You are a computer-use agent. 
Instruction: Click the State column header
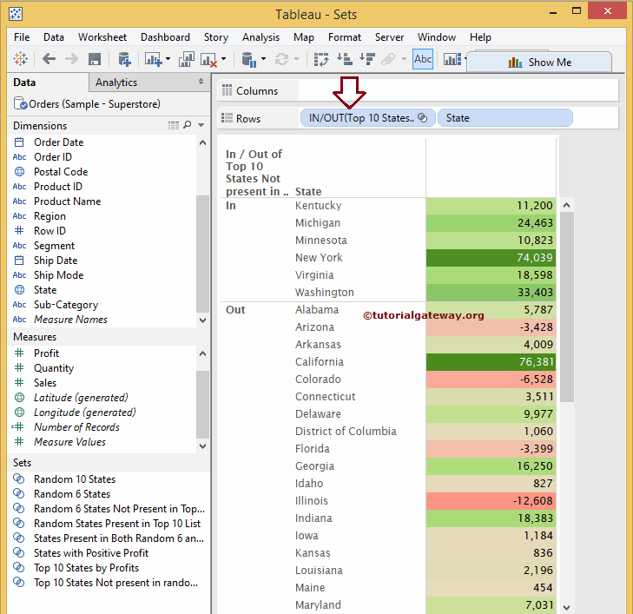click(x=308, y=191)
